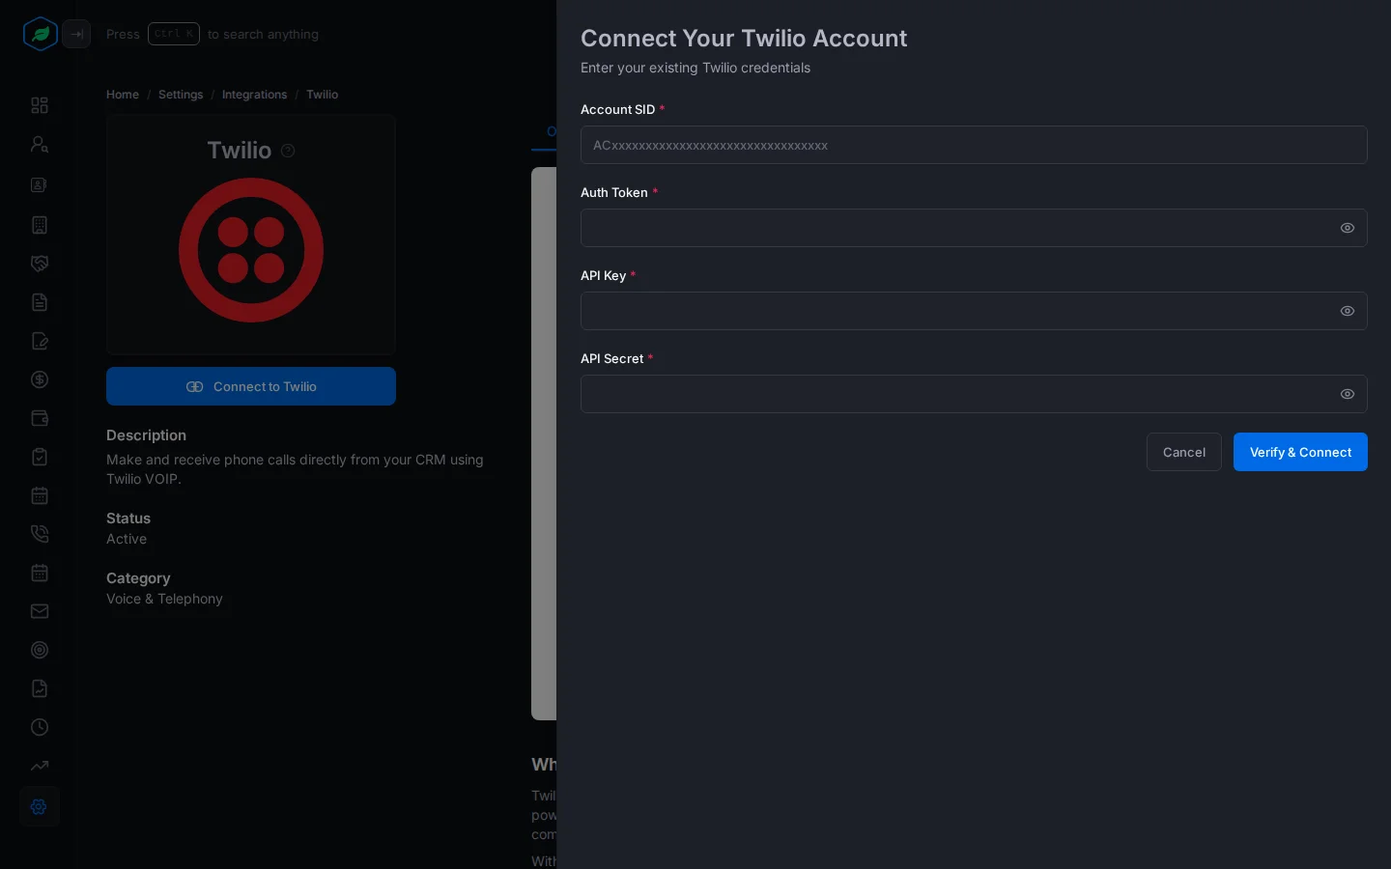1391x869 pixels.
Task: Click the 'to search anything' hint text
Action: (263, 34)
